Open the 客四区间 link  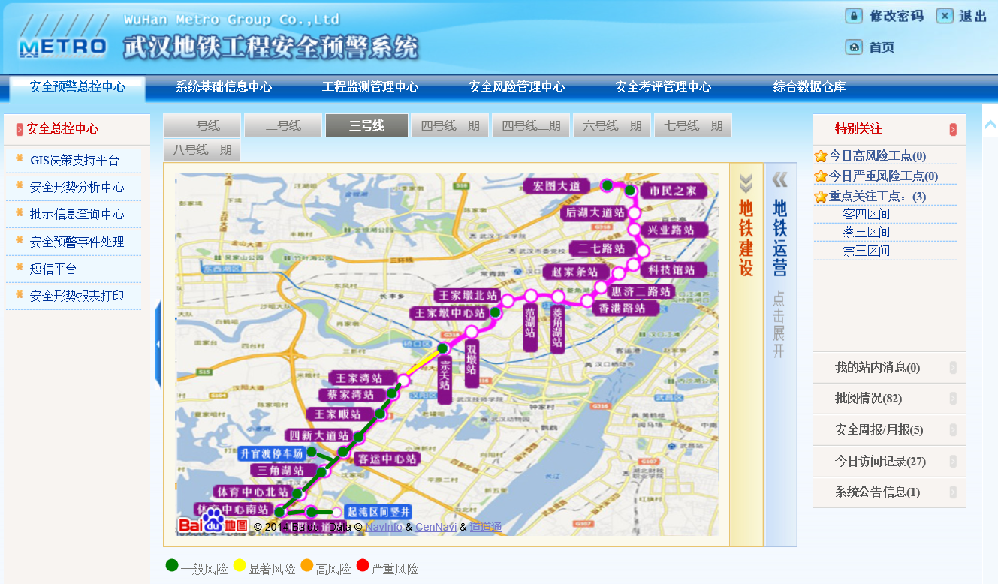click(866, 214)
